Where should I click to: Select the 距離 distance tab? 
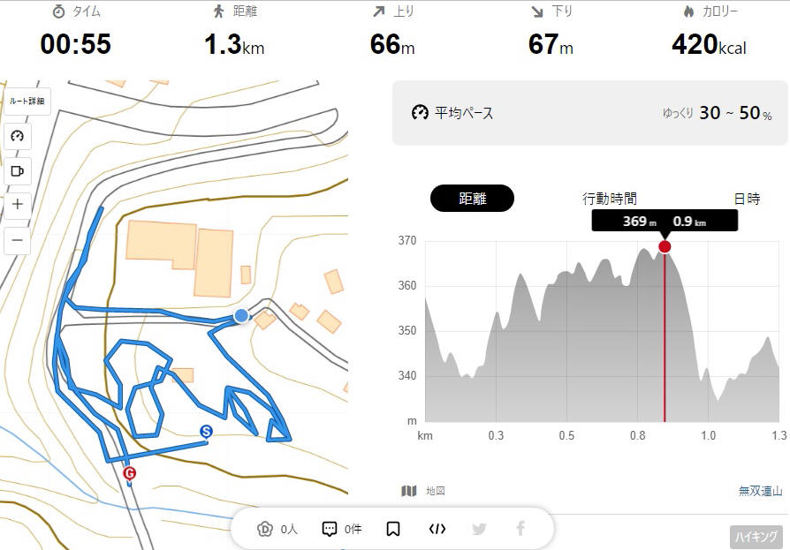click(472, 199)
